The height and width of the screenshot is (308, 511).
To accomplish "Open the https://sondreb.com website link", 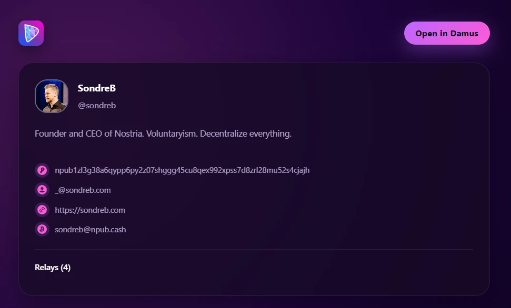I will pyautogui.click(x=90, y=210).
